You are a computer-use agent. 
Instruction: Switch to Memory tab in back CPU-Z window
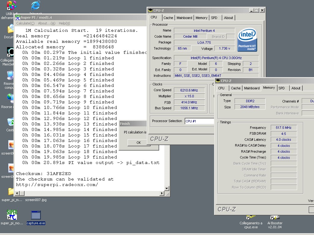point(201,18)
